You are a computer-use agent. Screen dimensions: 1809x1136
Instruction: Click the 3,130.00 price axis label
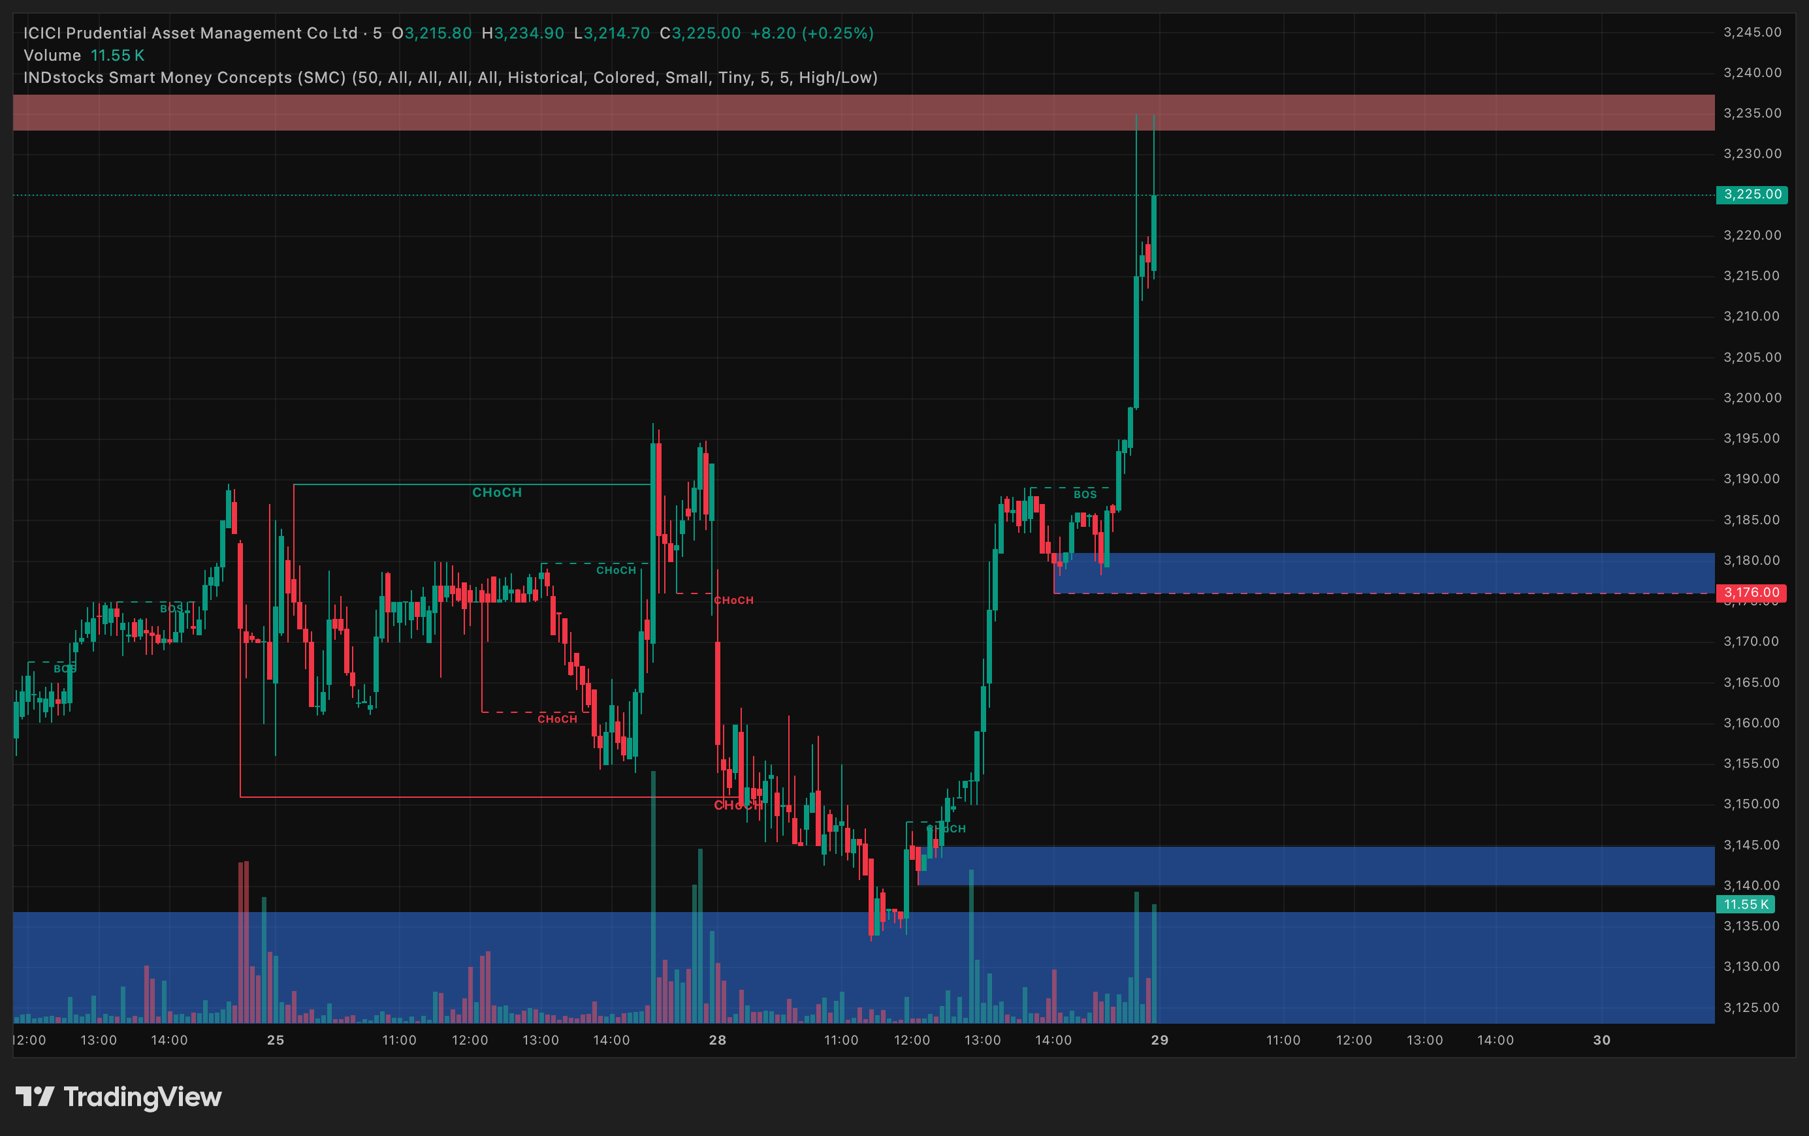1752,966
